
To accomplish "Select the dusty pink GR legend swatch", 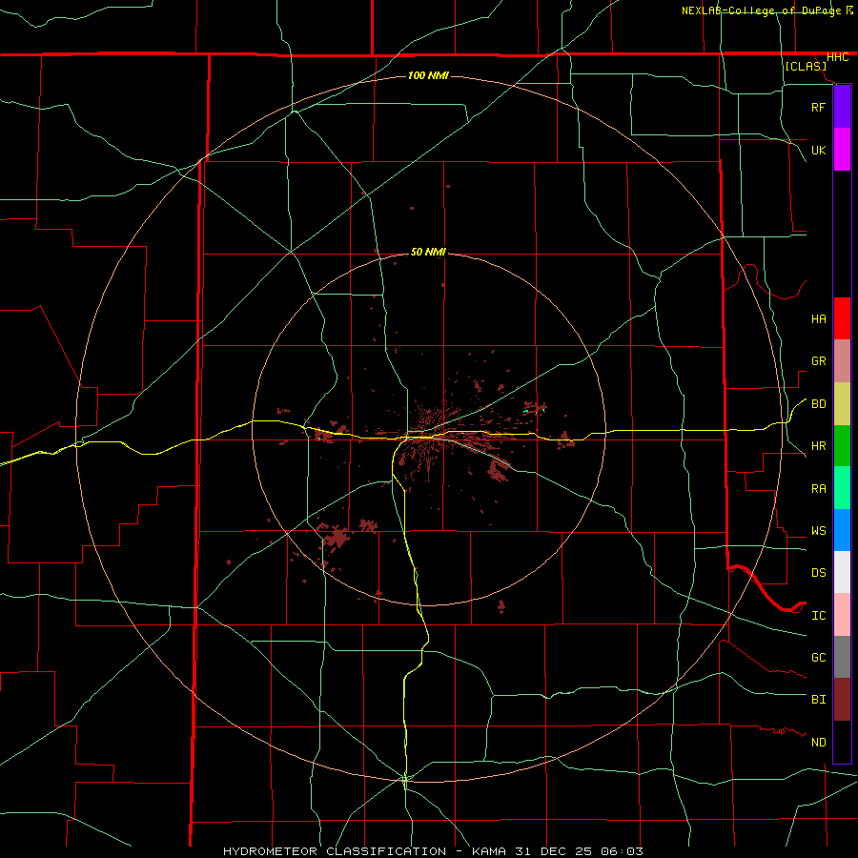I will click(x=842, y=361).
